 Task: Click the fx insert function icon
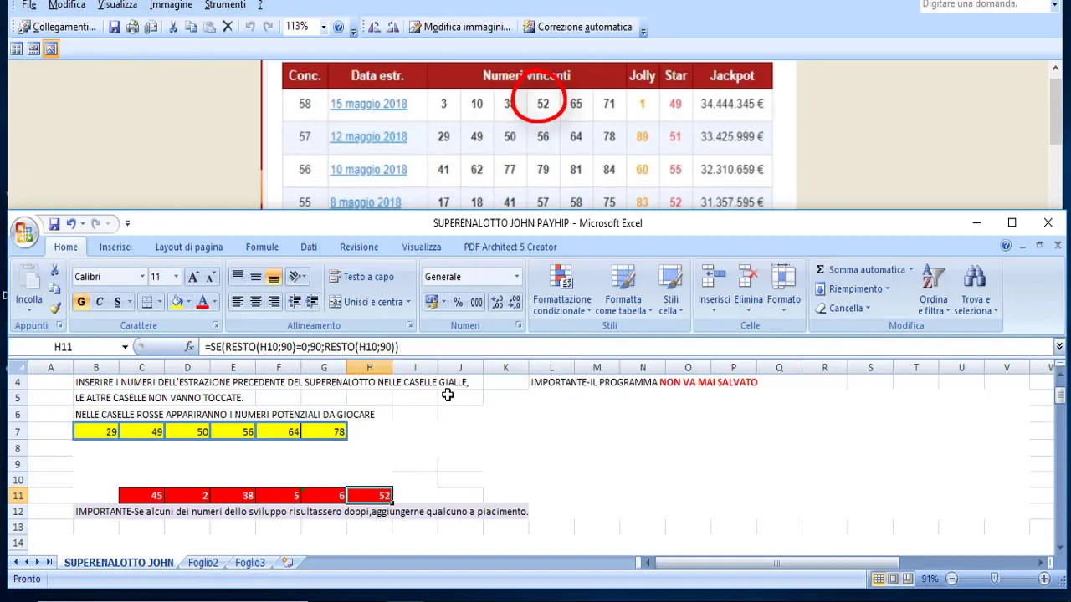(x=189, y=347)
